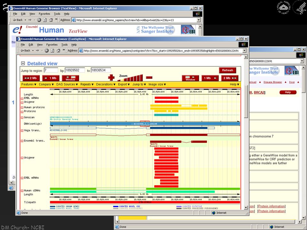Toggle the Ensembl trans. track
Viewport: 307px width, 230px height.
point(22,141)
